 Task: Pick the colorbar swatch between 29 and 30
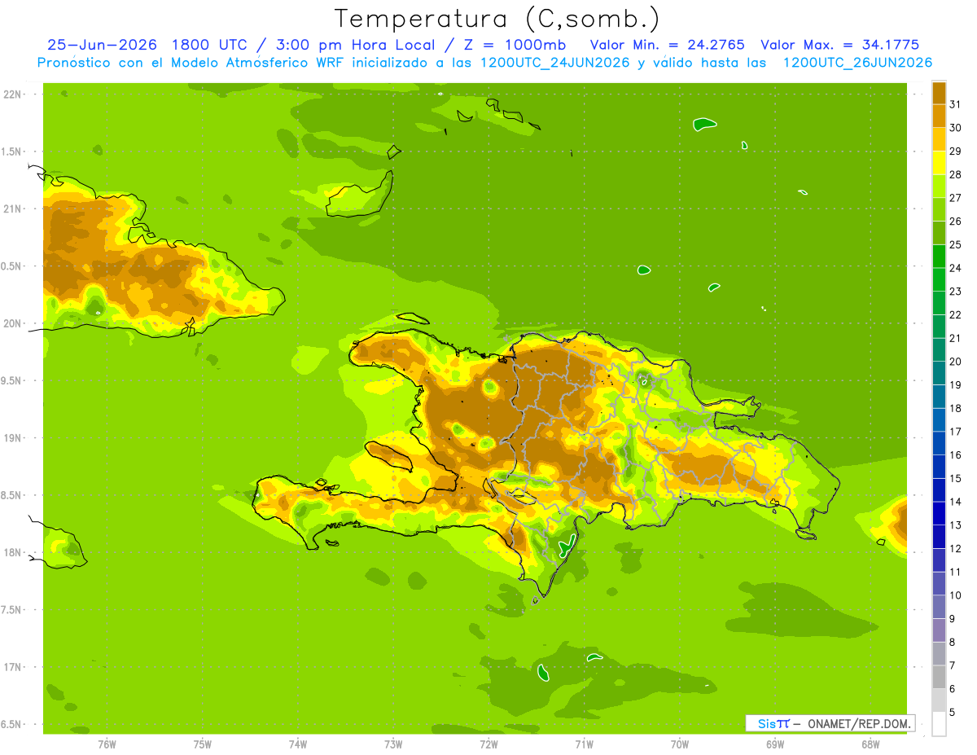tap(939, 139)
